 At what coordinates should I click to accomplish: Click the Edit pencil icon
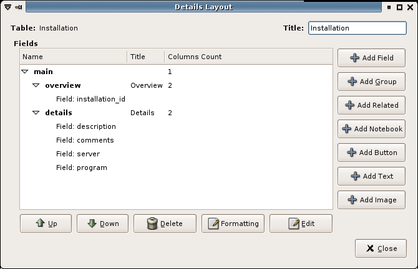pyautogui.click(x=294, y=224)
